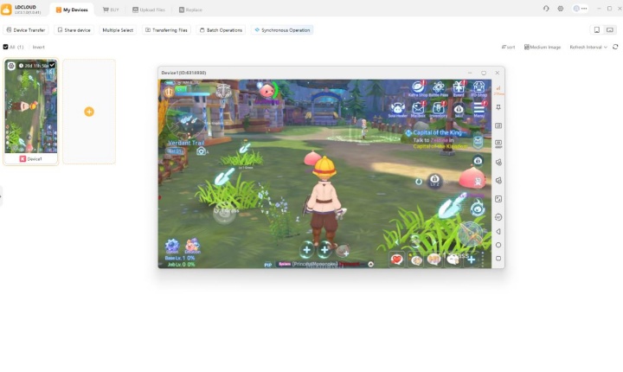Image resolution: width=623 pixels, height=372 pixels.
Task: Open the Event gift icon
Action: coord(459,88)
